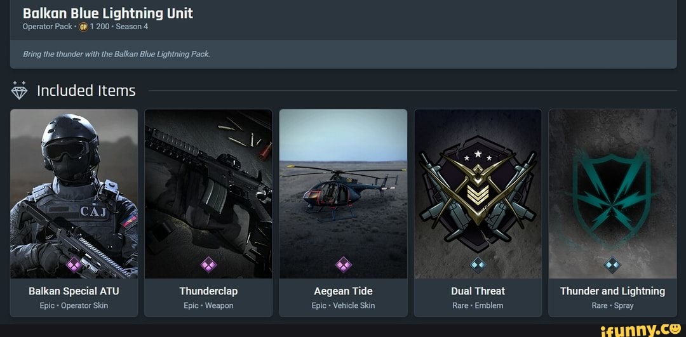The width and height of the screenshot is (686, 337).
Task: Click the Included Items diamond icon
Action: point(20,91)
